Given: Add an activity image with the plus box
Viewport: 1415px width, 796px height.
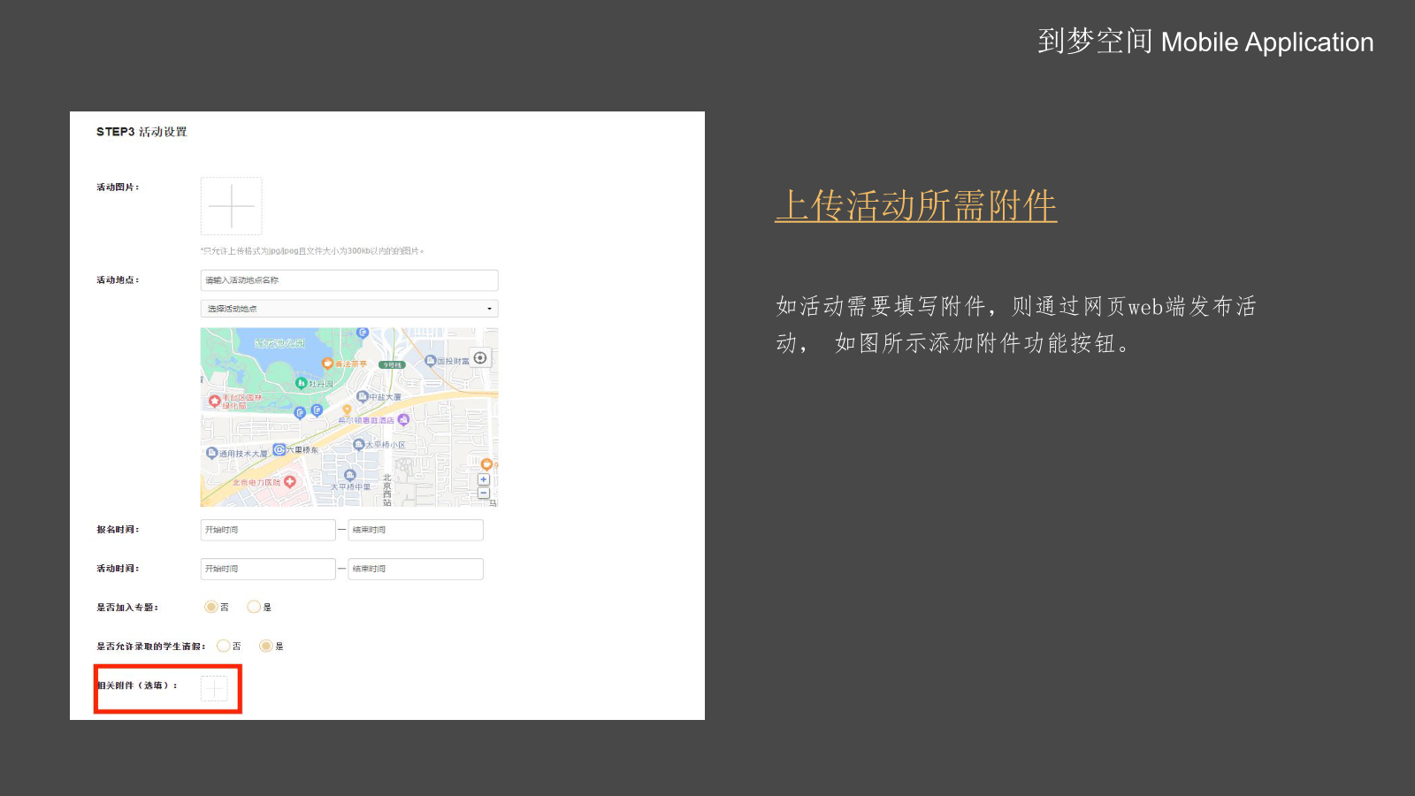Looking at the screenshot, I should [x=231, y=206].
